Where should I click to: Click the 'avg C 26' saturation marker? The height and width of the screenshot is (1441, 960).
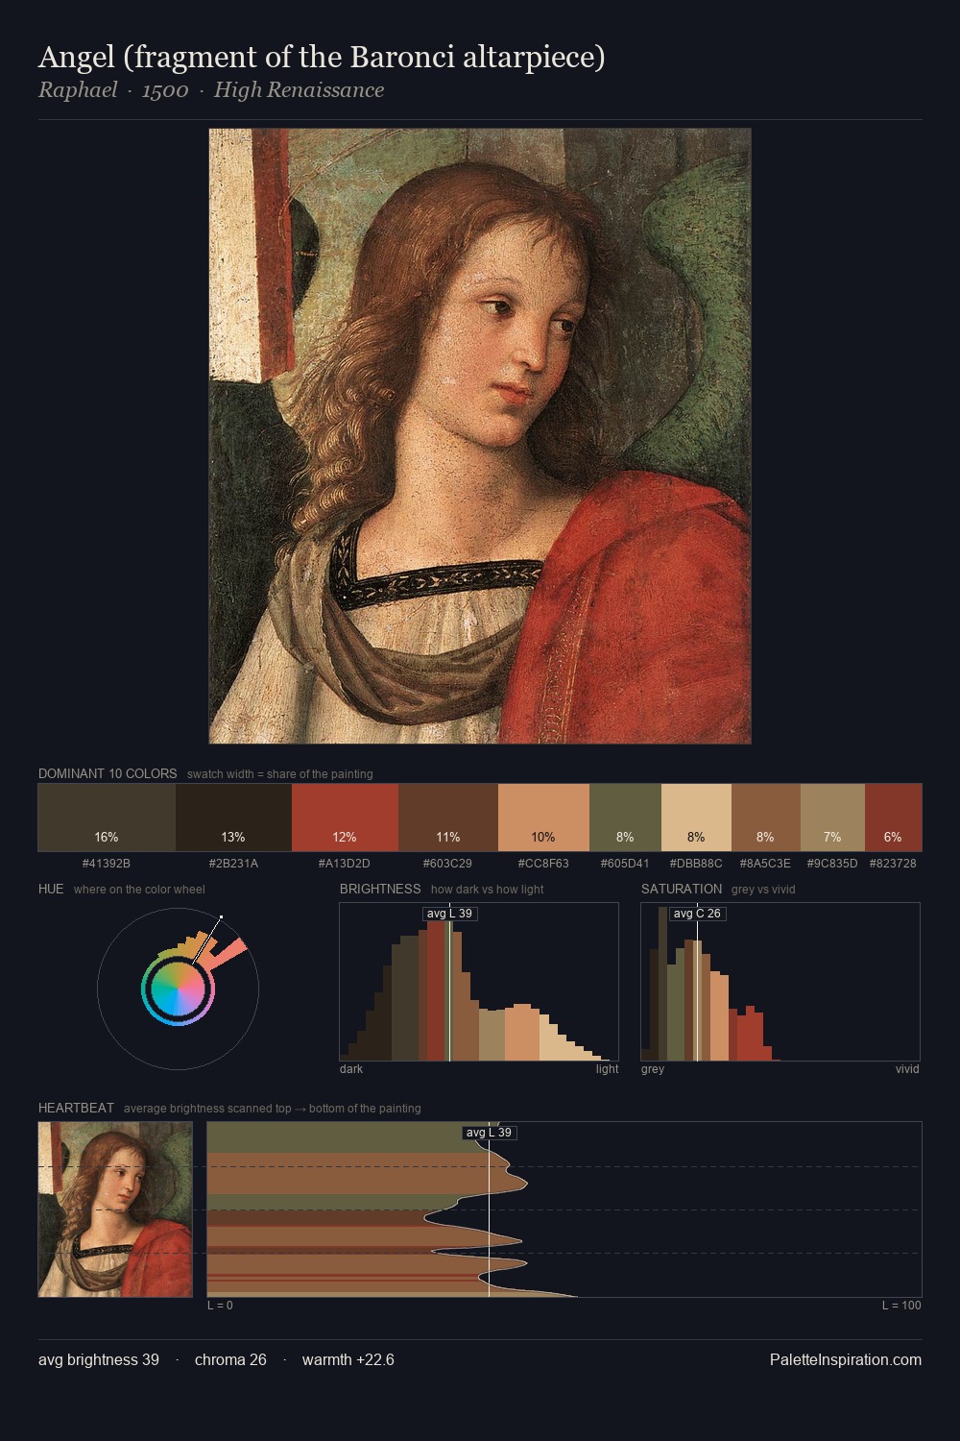(697, 914)
